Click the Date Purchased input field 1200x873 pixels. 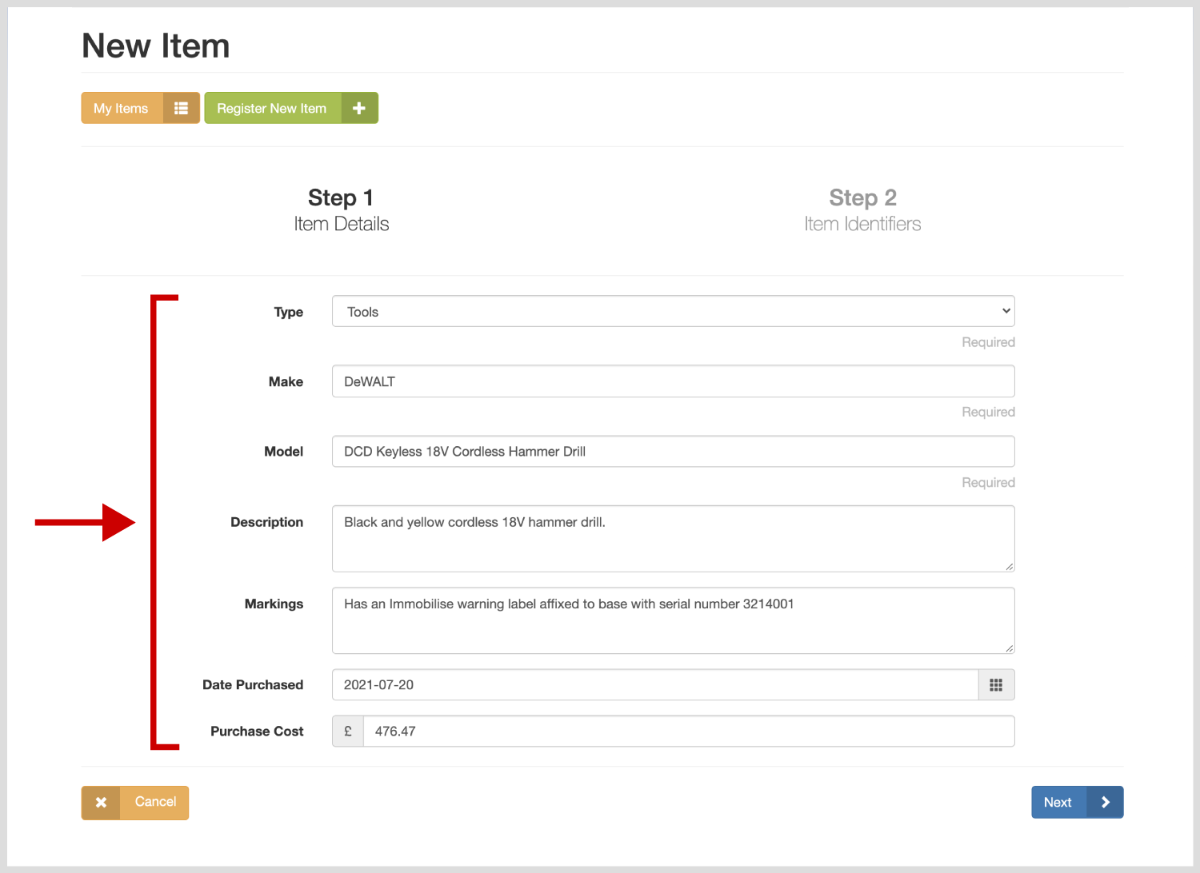coord(654,685)
